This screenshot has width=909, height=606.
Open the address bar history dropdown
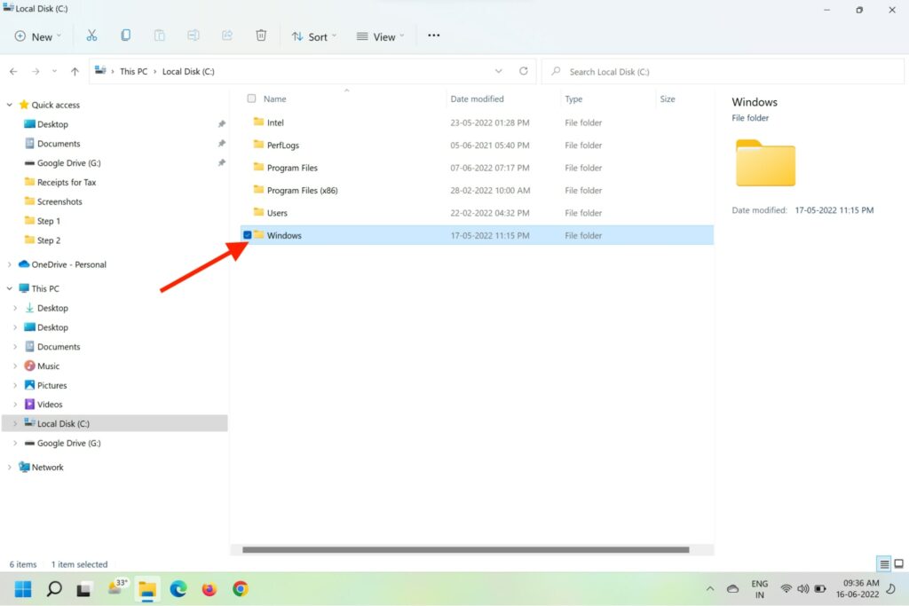click(x=500, y=71)
